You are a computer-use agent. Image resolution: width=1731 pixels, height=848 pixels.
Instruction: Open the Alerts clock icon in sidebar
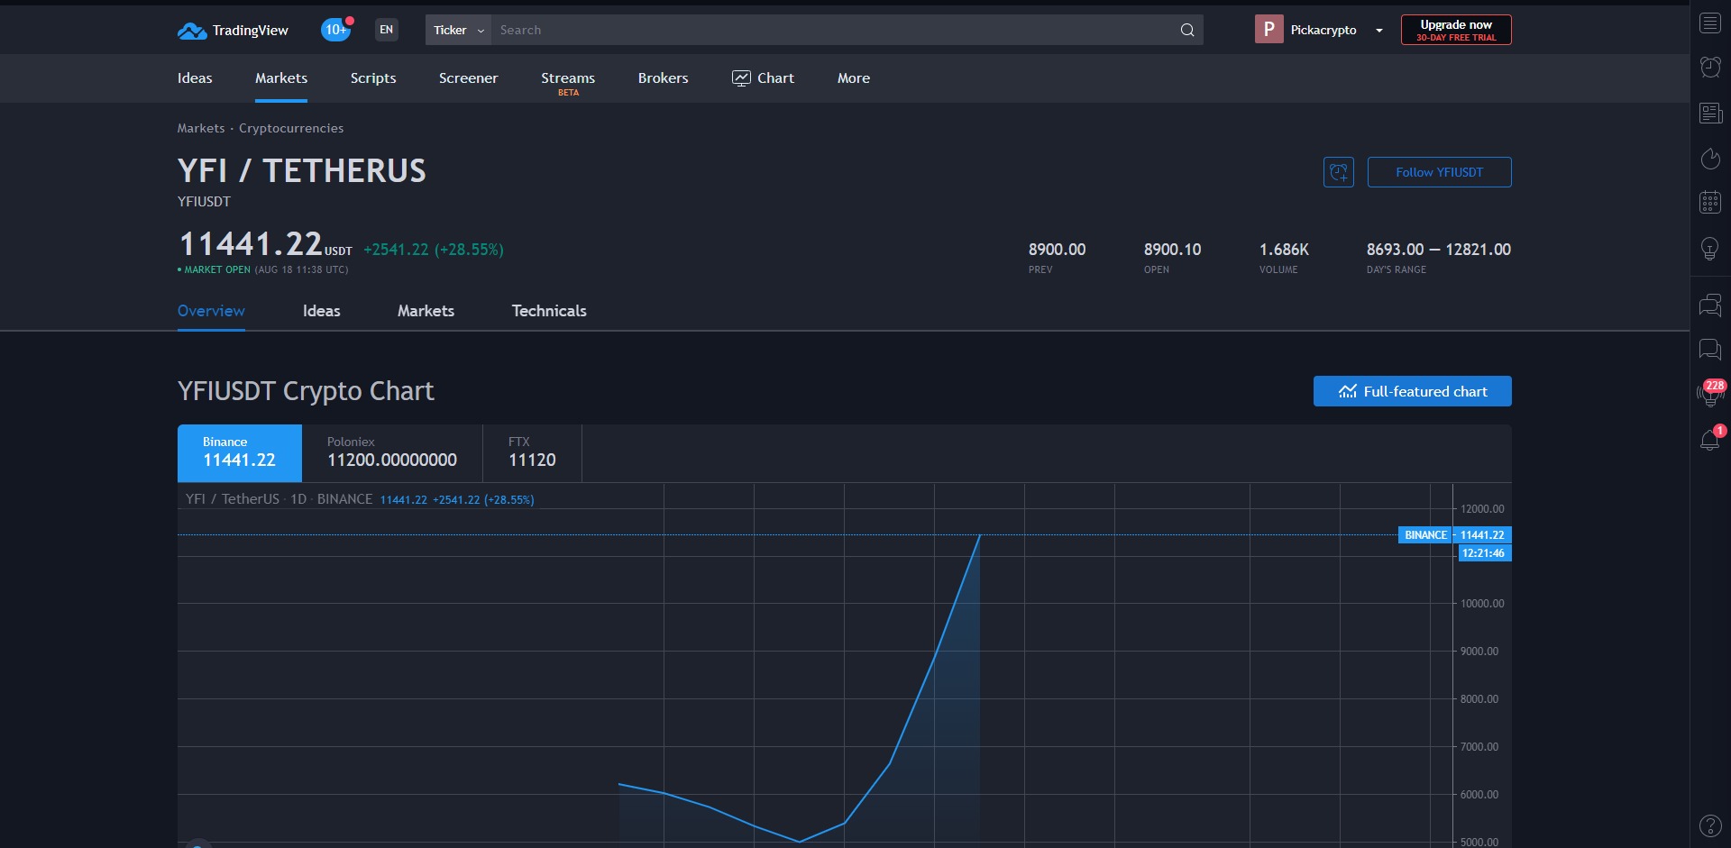[x=1710, y=68]
